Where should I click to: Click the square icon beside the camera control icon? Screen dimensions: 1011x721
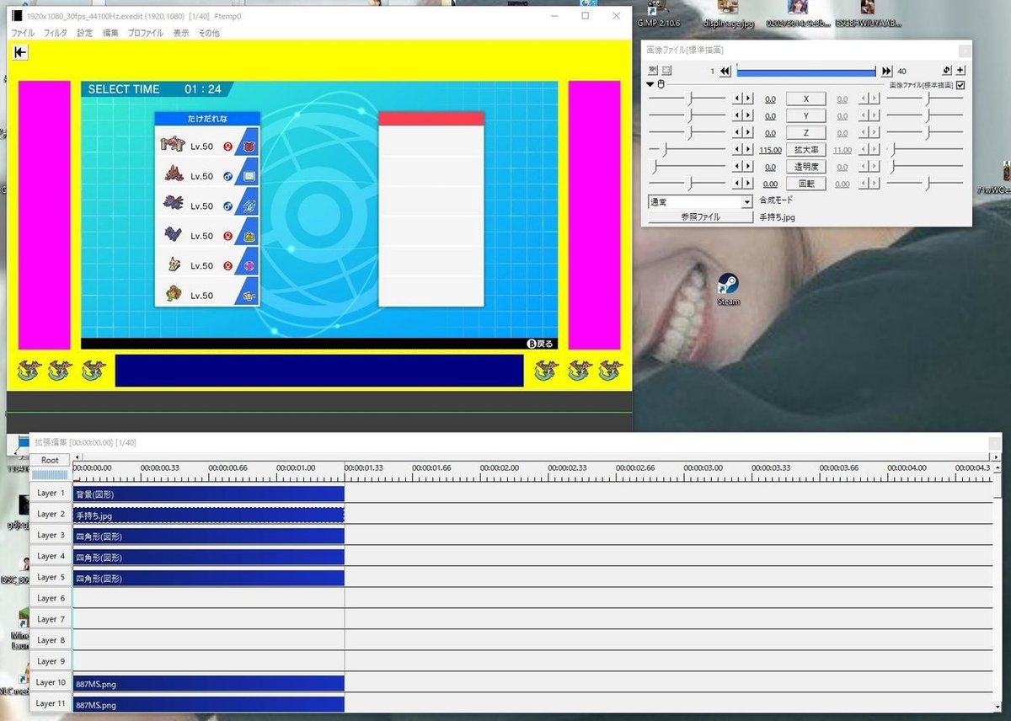(x=666, y=71)
